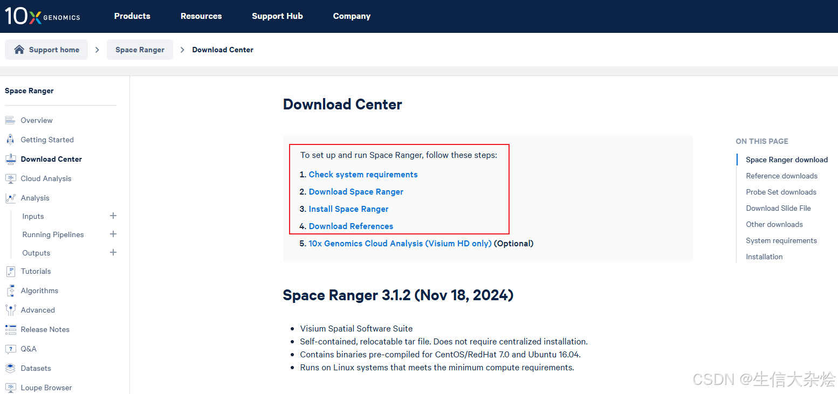The height and width of the screenshot is (394, 838).
Task: Click the 10x Genomics logo
Action: 43,16
